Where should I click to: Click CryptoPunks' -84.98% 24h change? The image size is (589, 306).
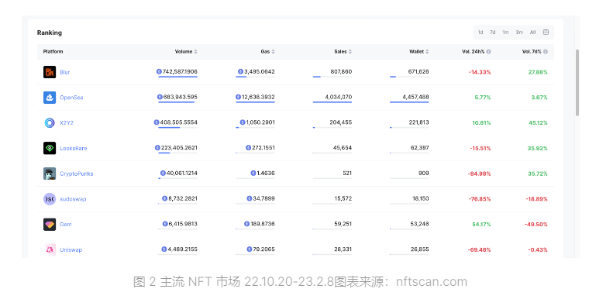click(479, 174)
